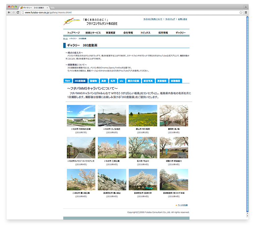Screen dimensions: 255x228
Task: Bookmark this page with the star icon
Action: (x=241, y=12)
